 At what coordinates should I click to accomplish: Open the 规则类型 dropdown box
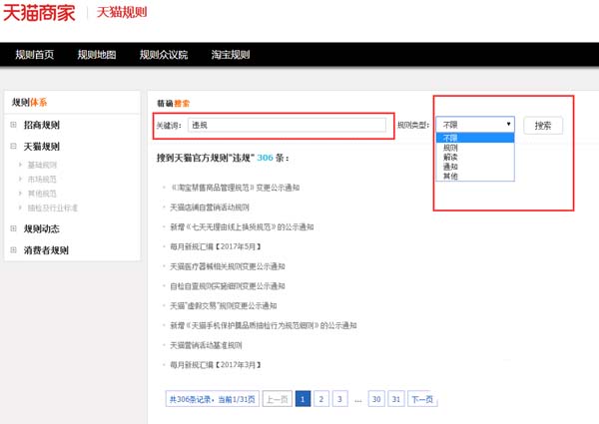475,125
